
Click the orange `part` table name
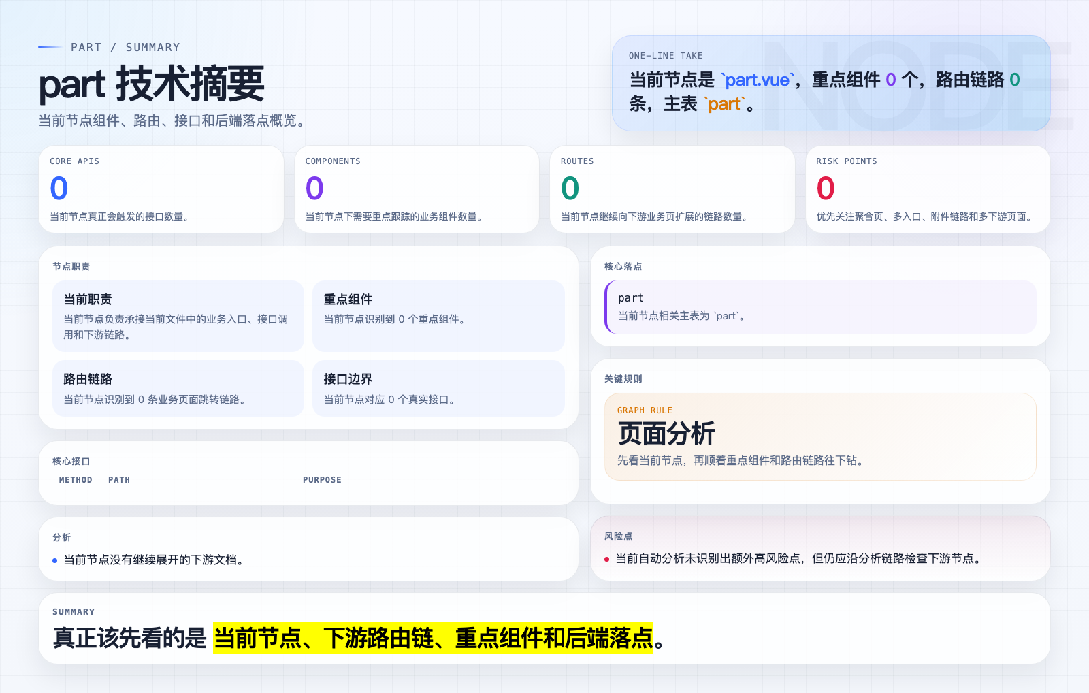pyautogui.click(x=724, y=103)
